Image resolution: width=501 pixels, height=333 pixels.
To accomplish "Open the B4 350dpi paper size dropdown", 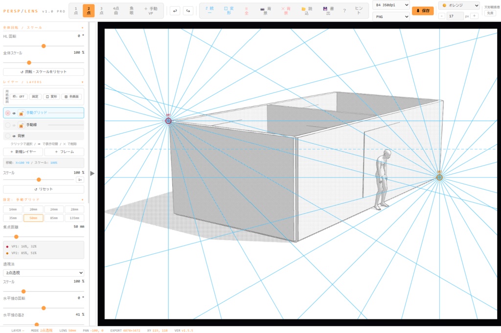I will 391,5.
